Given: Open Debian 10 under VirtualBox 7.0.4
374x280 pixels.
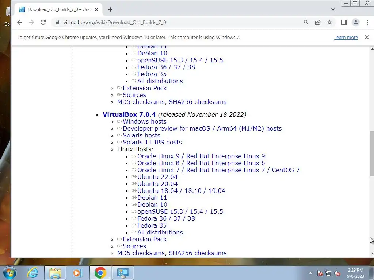Looking at the screenshot, I should tap(152, 205).
